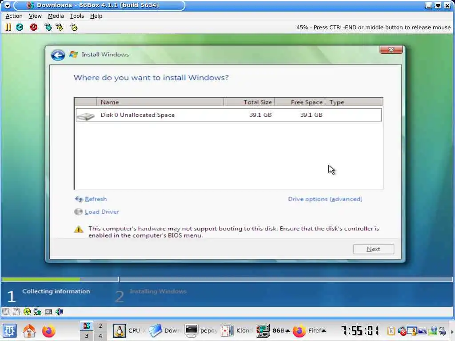Click the network status bar icon
The image size is (455, 341).
click(x=38, y=312)
